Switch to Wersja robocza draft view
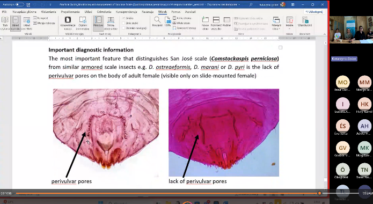 click(44, 23)
